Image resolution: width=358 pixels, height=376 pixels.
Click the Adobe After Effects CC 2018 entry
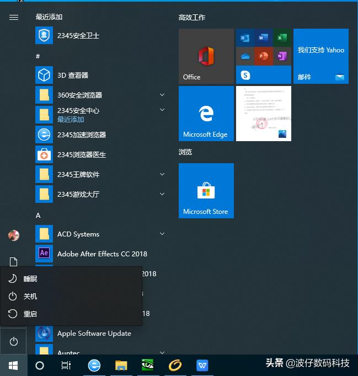pos(102,254)
